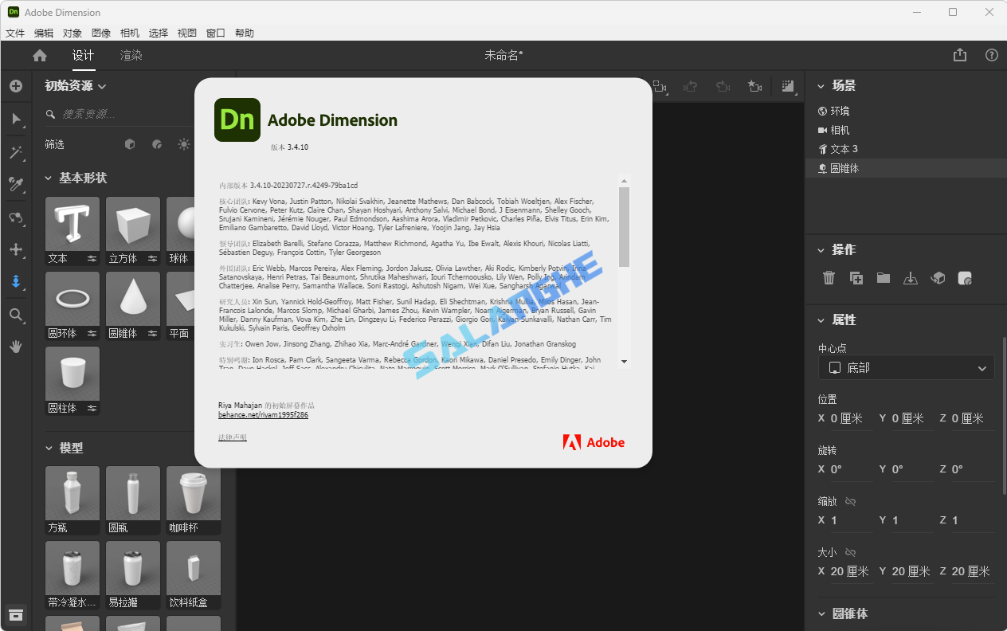Viewport: 1007px width, 631px height.
Task: Select the Magic Wand tool
Action: click(x=16, y=152)
